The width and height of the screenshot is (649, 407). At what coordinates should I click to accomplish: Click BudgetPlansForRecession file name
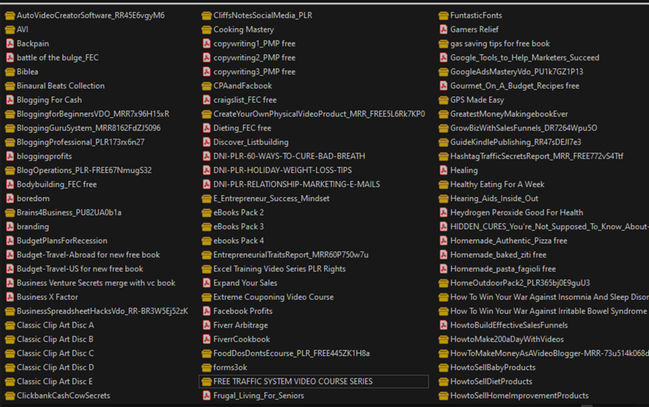coord(62,241)
